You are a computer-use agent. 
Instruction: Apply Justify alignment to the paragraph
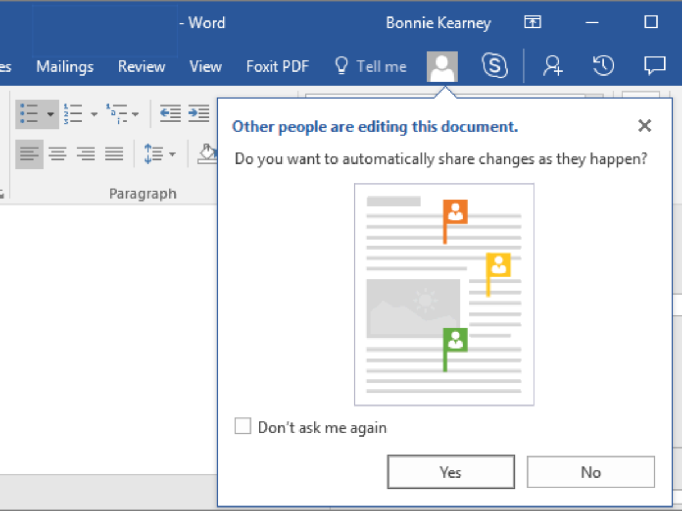pos(114,153)
